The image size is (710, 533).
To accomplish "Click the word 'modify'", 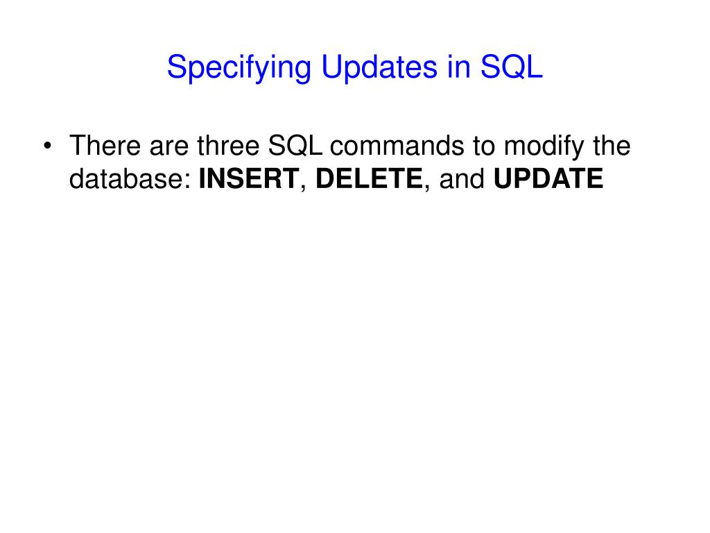I will coord(544,147).
